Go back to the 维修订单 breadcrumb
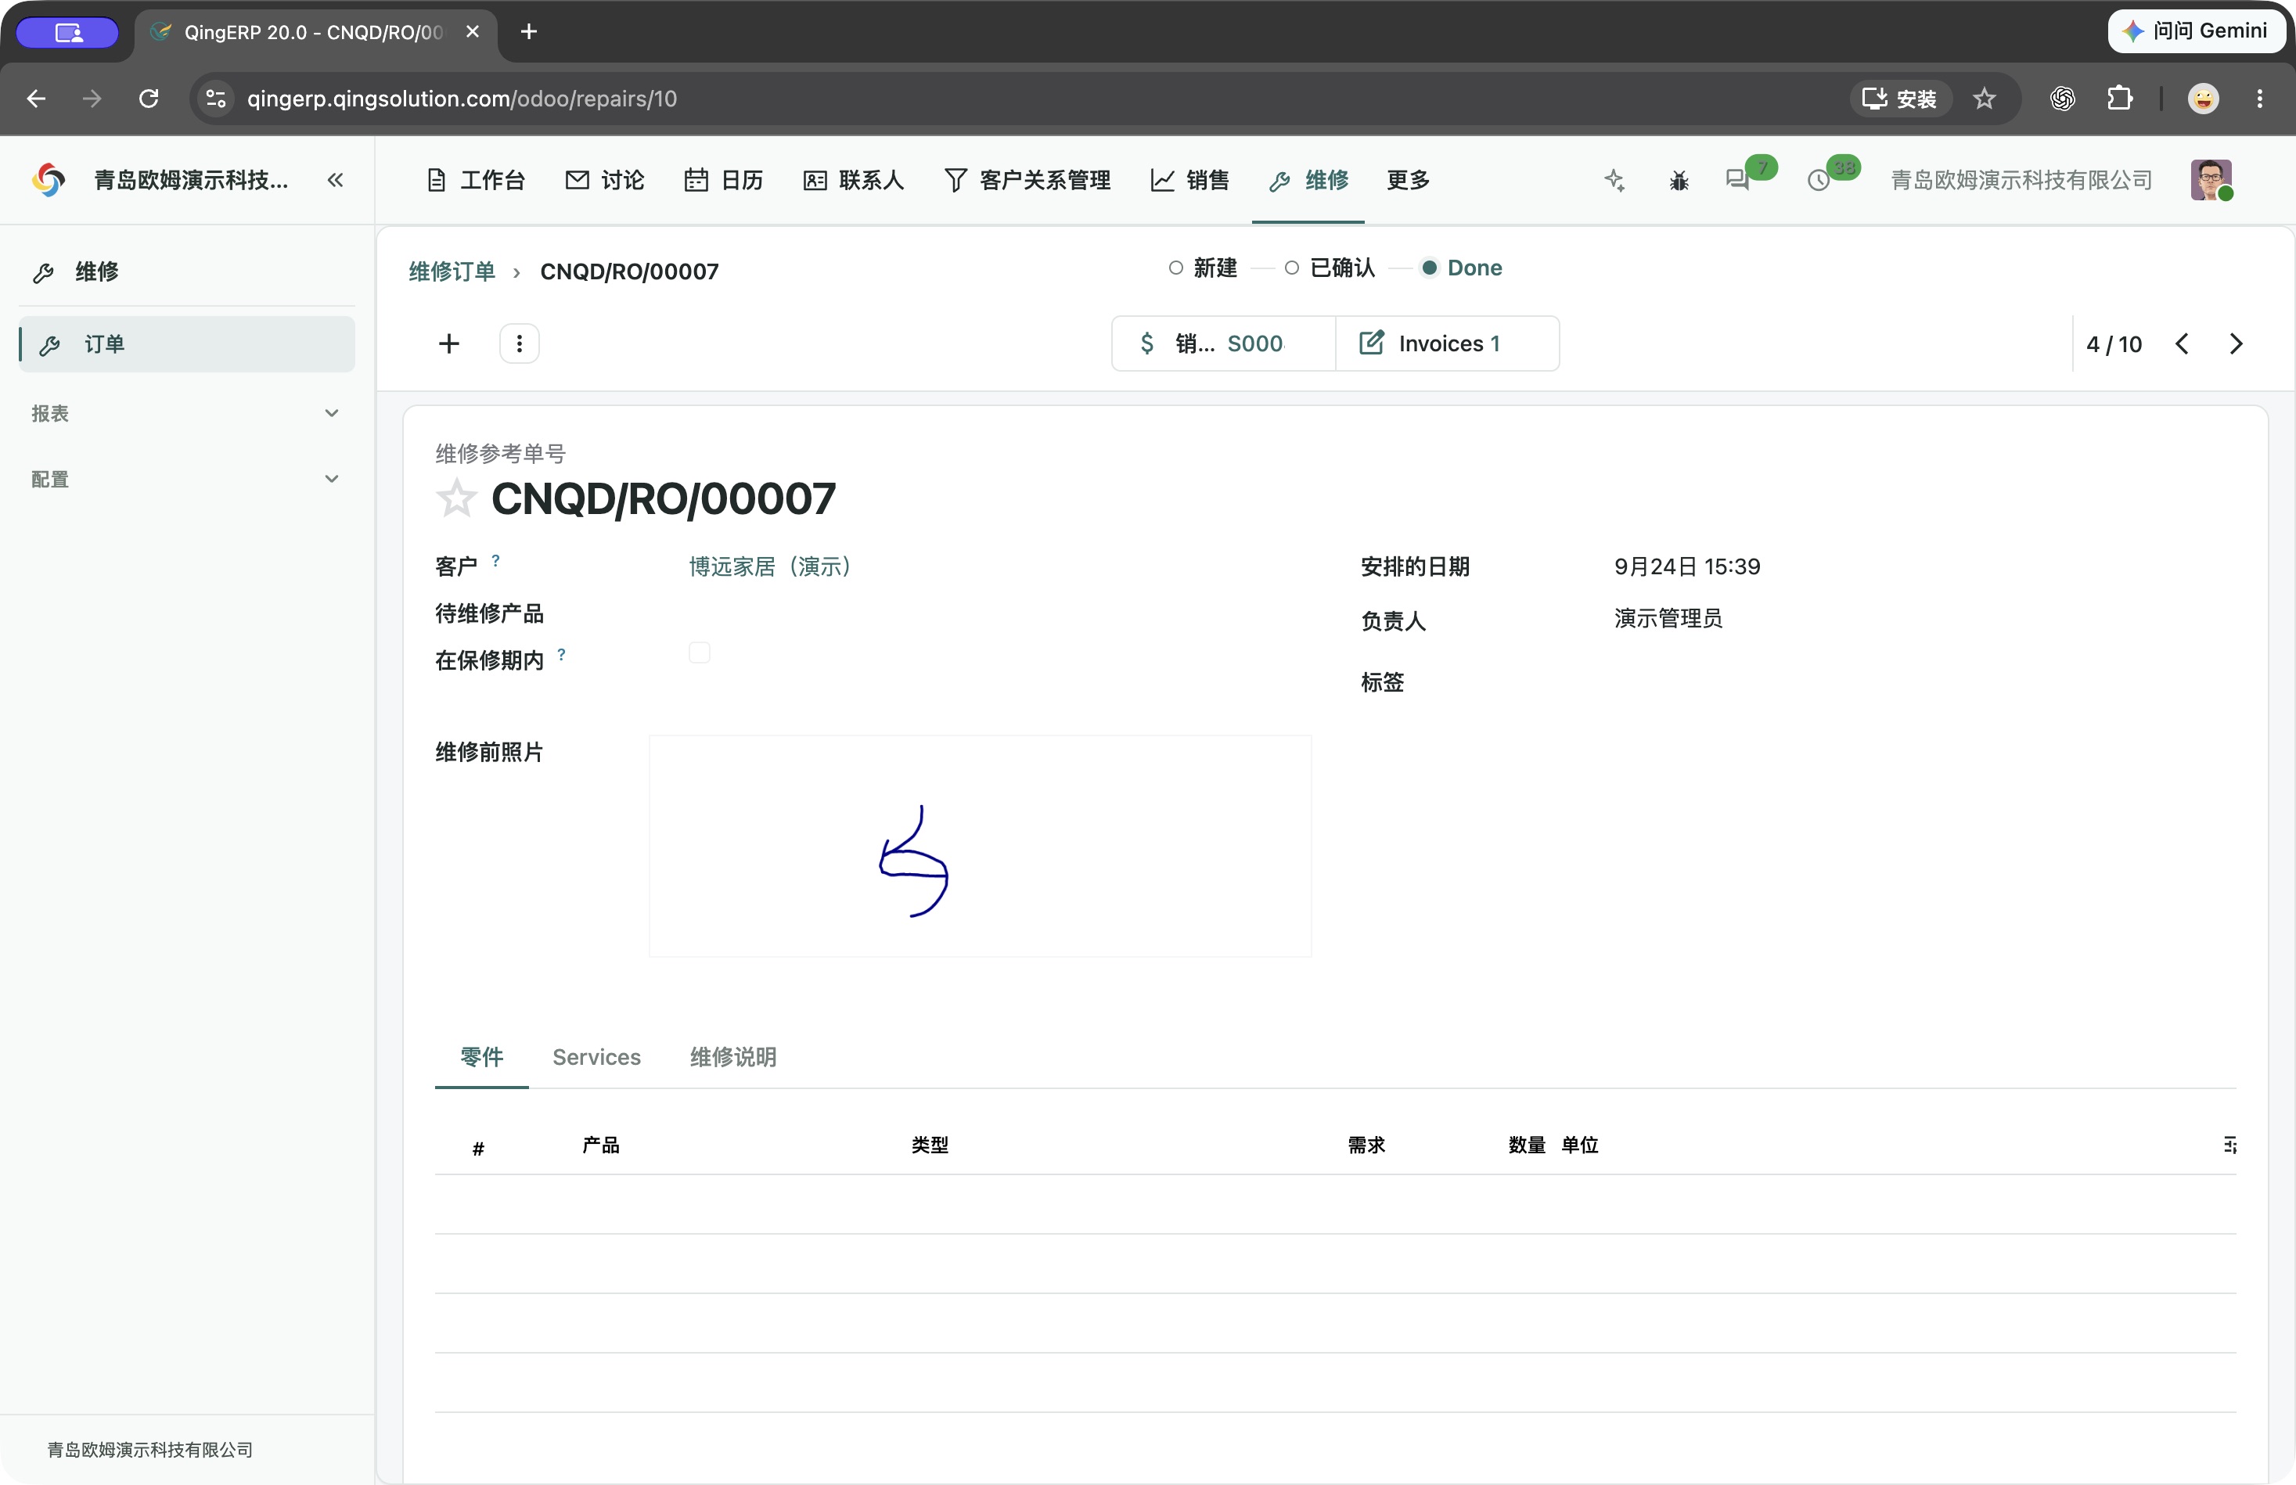This screenshot has width=2296, height=1485. [x=452, y=272]
